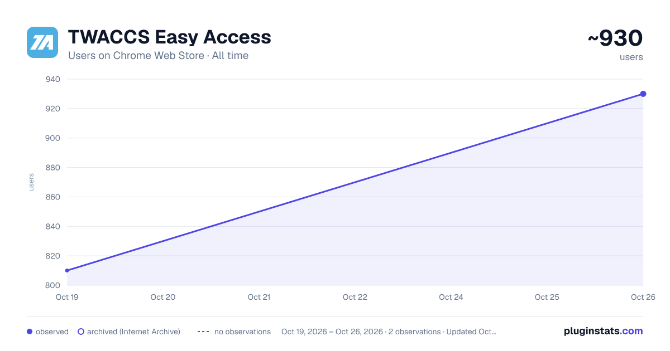
Task: Click the 'Oct 22' x-axis label
Action: (355, 297)
